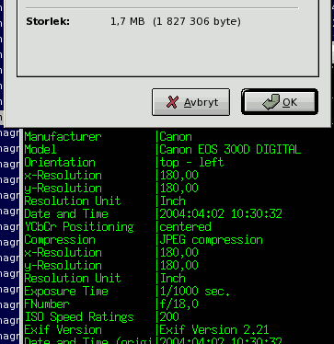Click the 'Exif Version' label
This screenshot has height=344, width=334.
click(x=63, y=330)
